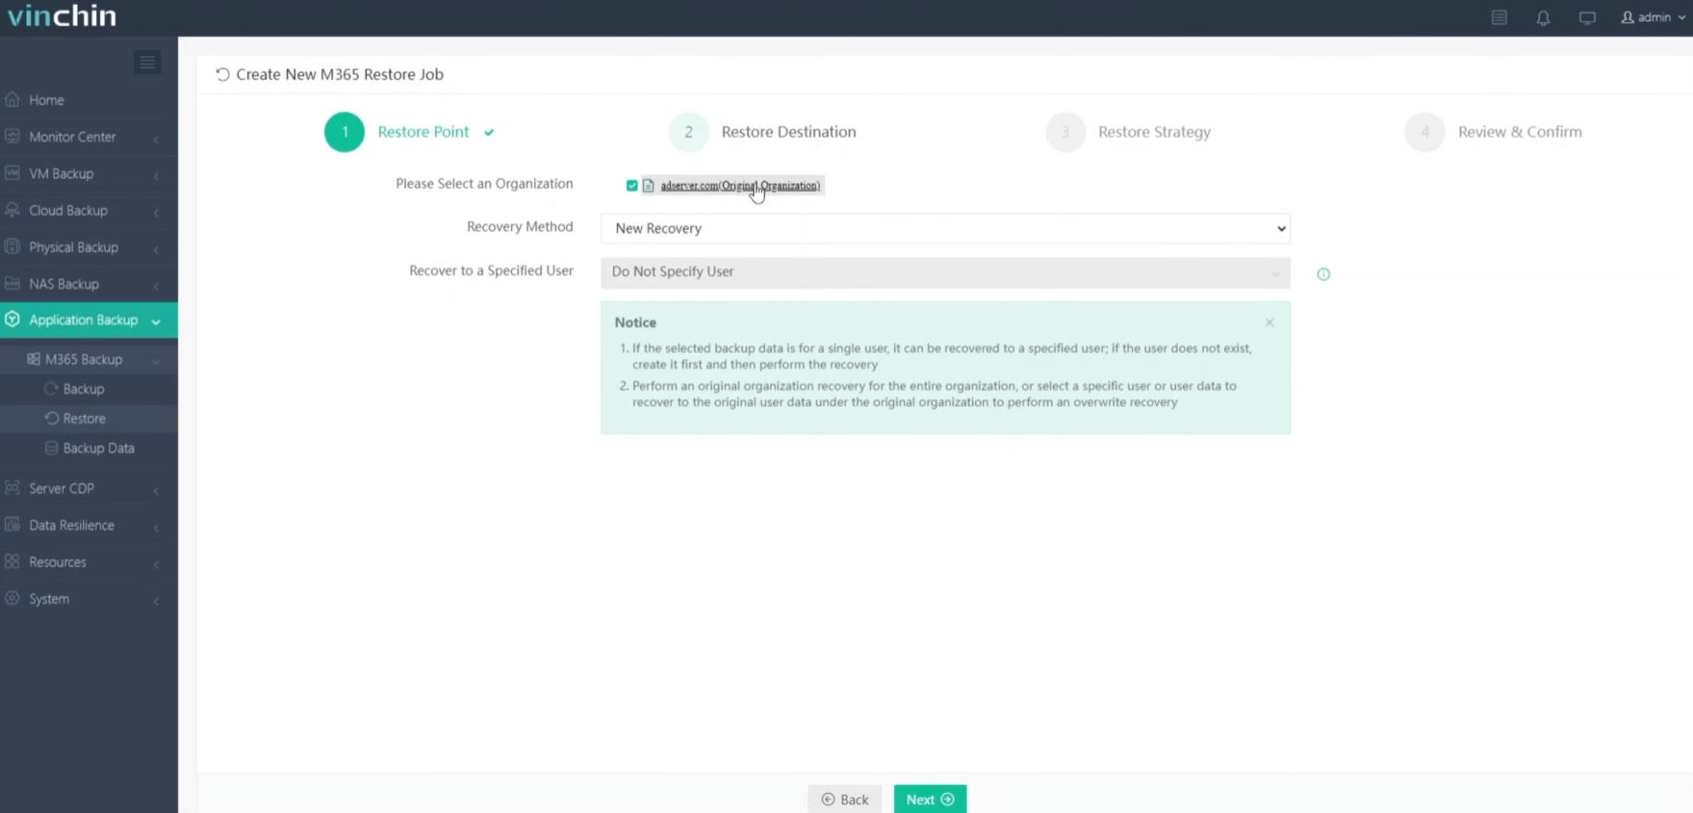Viewport: 1693px width, 813px height.
Task: Click step 4 Review & Confirm
Action: click(1494, 132)
